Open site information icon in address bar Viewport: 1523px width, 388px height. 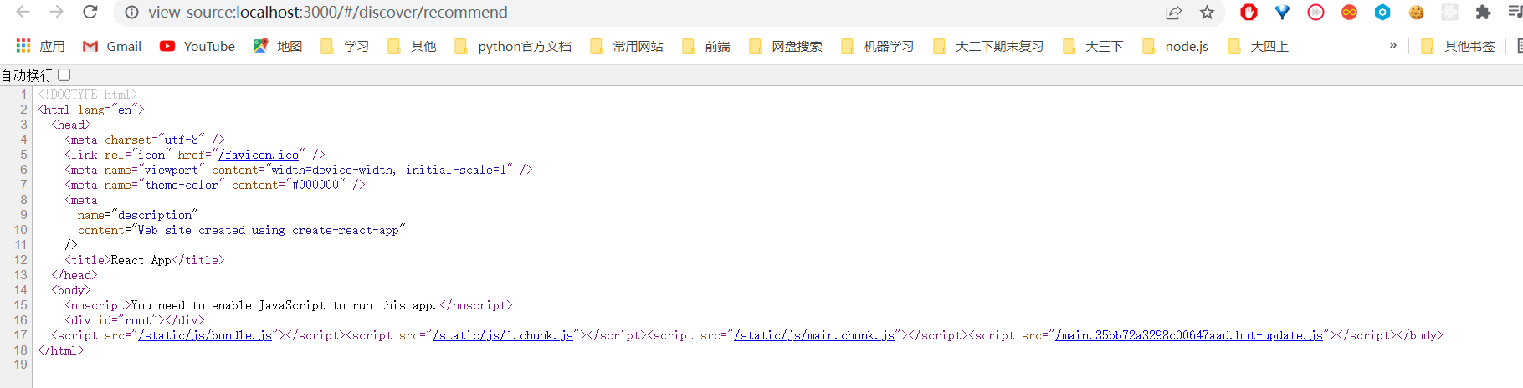pyautogui.click(x=131, y=13)
